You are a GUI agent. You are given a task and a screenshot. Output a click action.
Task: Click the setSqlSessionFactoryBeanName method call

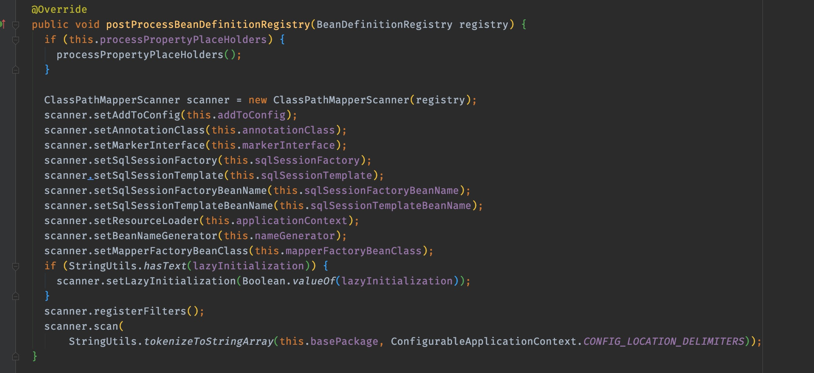coord(180,190)
